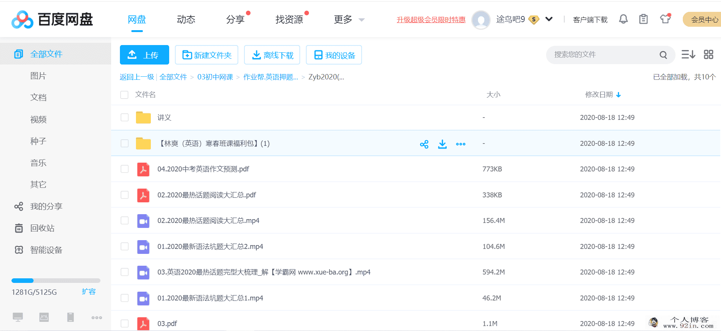The image size is (721, 331).
Task: Click the search magnifier icon
Action: tap(663, 55)
